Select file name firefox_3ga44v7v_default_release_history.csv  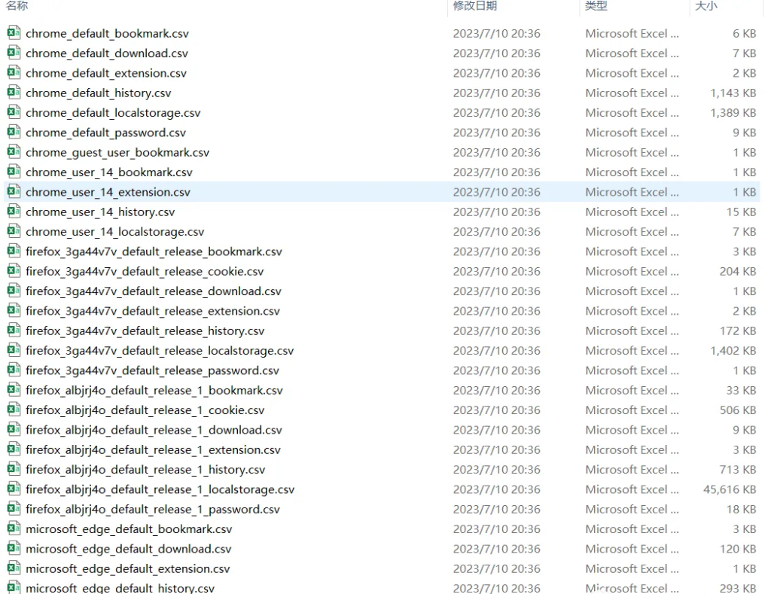point(145,331)
